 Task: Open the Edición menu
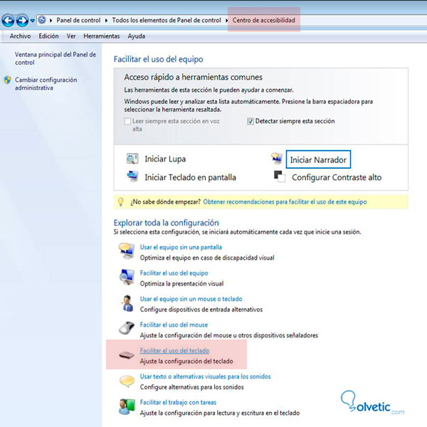pos(48,36)
